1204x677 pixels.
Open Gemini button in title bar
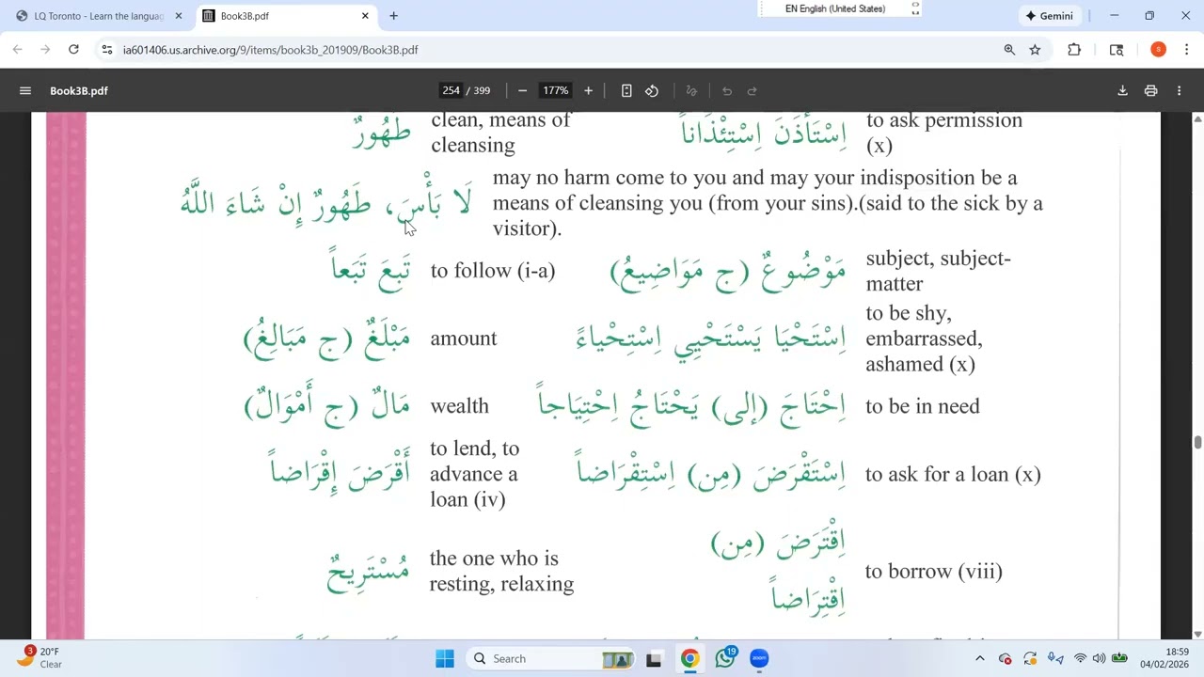click(x=1049, y=16)
